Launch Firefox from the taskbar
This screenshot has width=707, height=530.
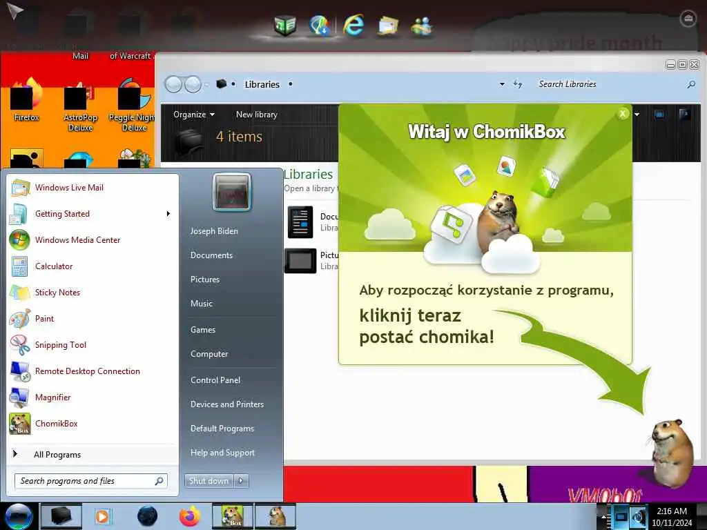(x=190, y=516)
